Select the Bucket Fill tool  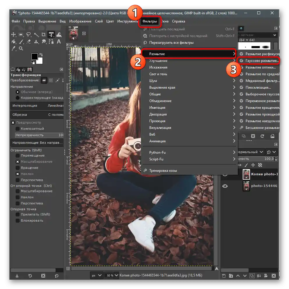pos(13,41)
